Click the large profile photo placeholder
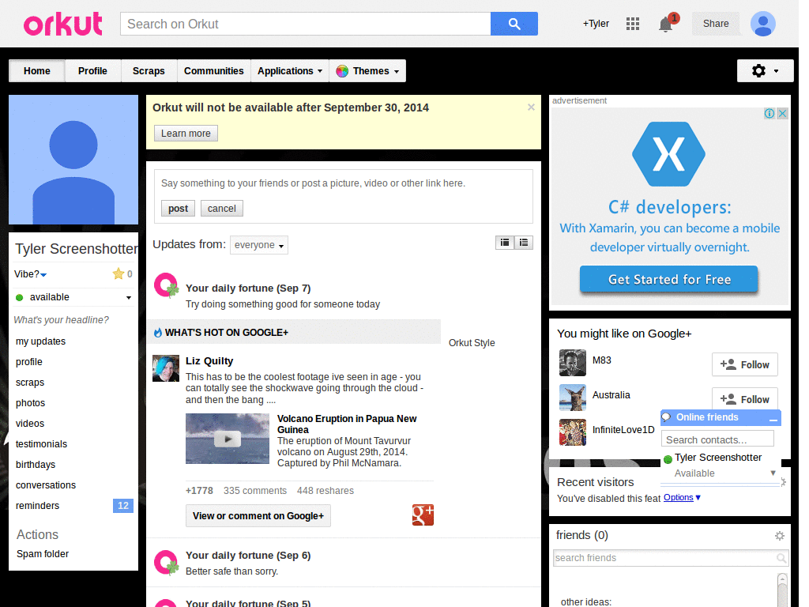 coord(73,160)
